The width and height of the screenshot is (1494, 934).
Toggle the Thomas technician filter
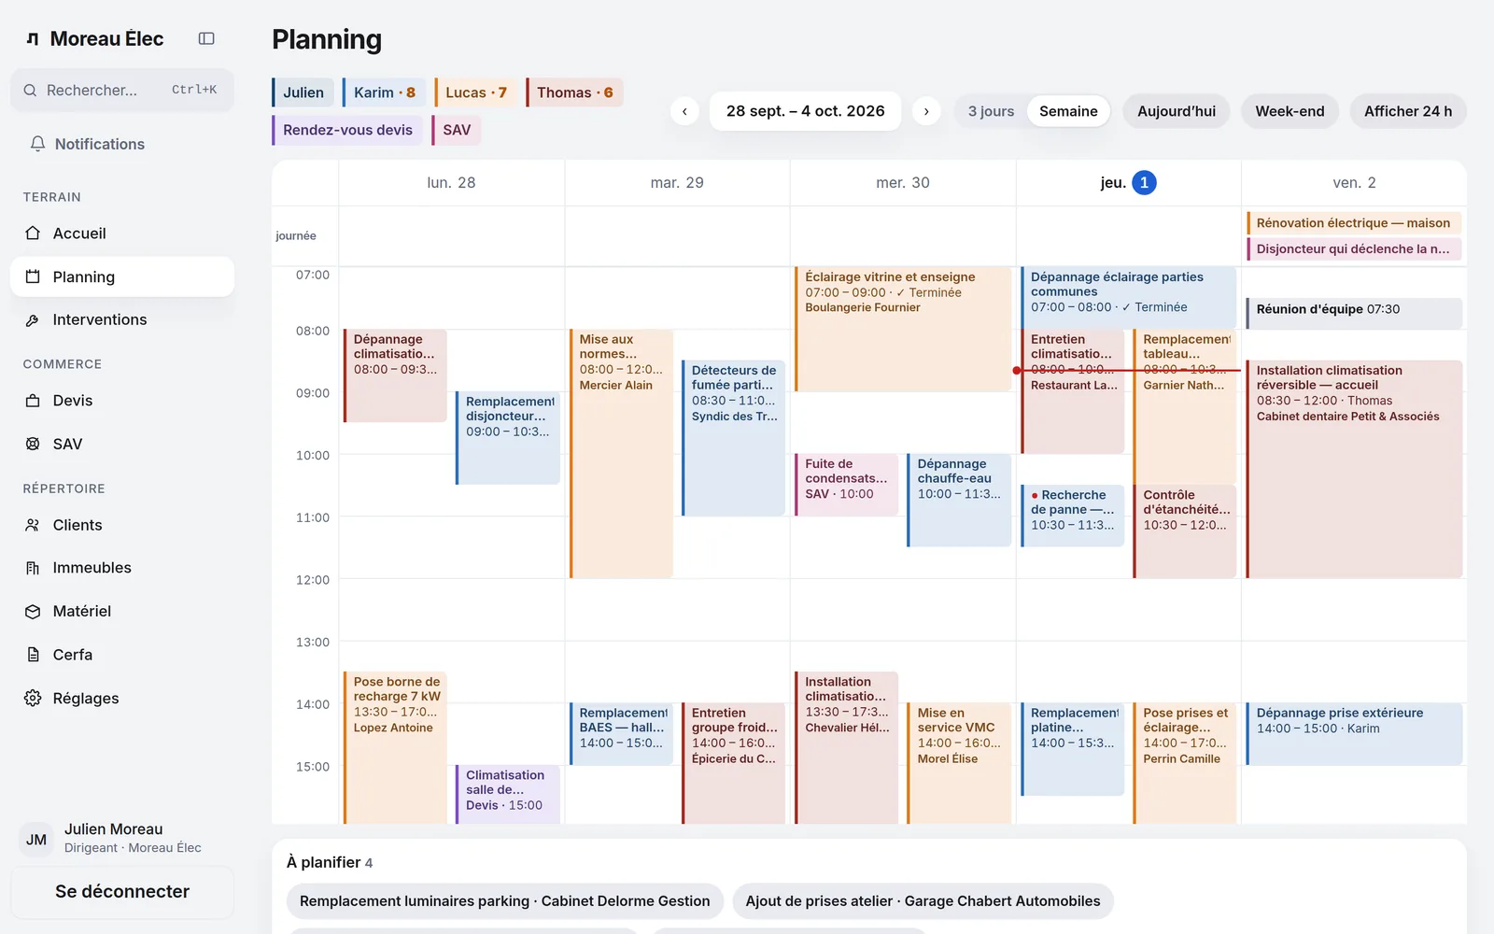point(574,92)
